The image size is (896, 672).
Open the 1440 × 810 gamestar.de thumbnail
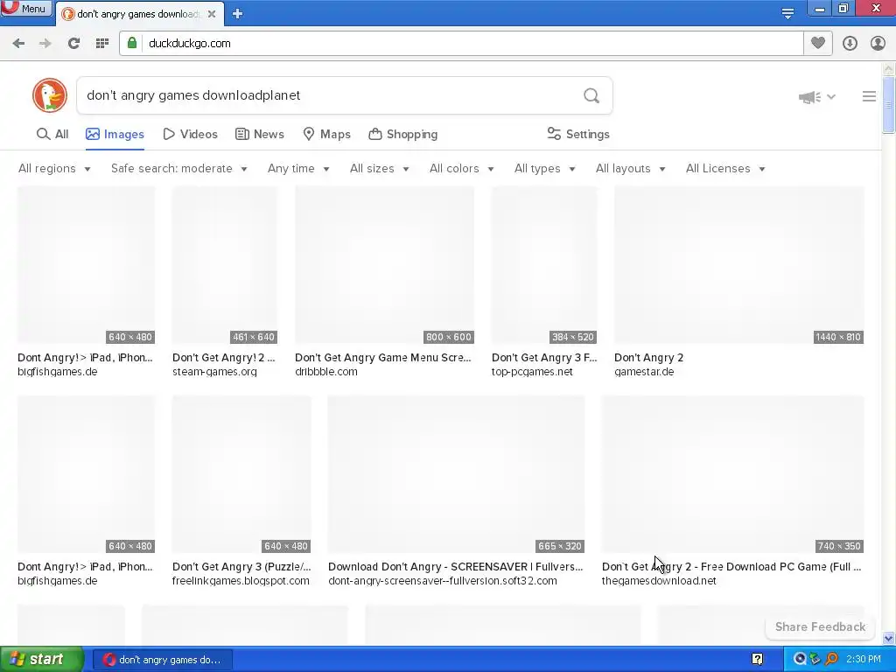coord(738,265)
